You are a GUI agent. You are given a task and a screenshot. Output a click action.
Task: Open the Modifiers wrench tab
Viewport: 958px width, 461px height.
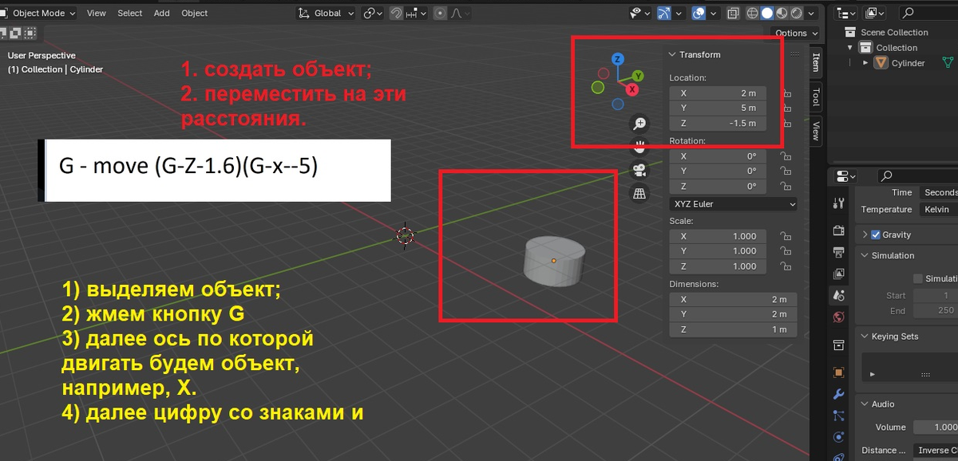pos(838,394)
